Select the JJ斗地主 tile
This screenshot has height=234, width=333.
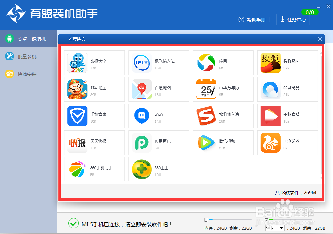pos(94,89)
